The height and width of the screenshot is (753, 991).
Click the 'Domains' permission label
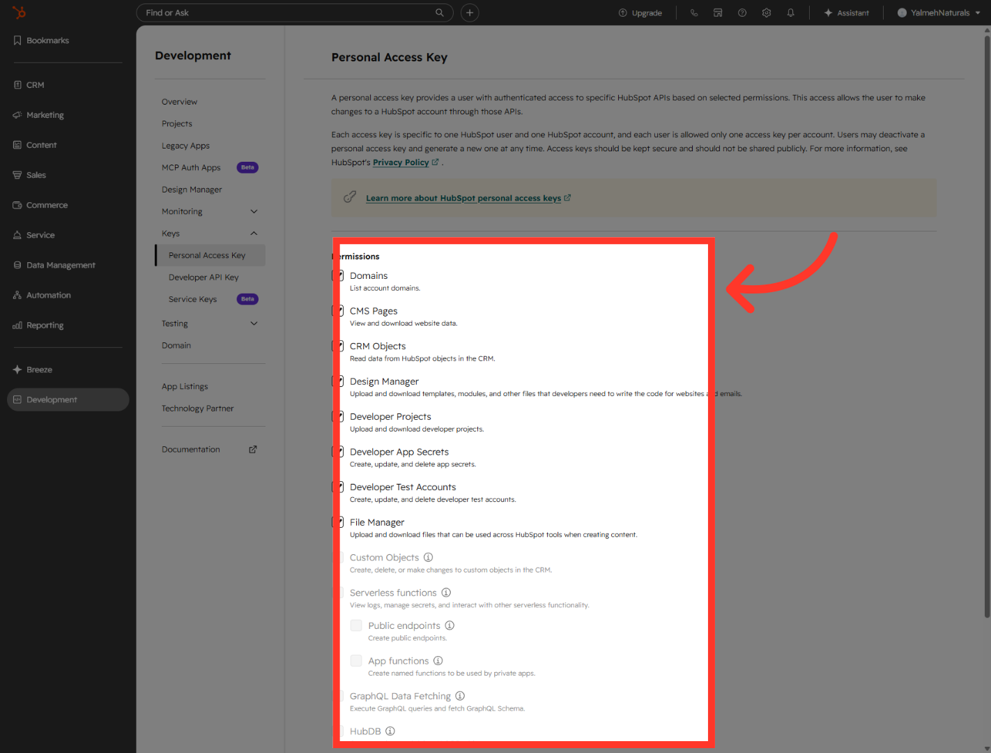[369, 276]
